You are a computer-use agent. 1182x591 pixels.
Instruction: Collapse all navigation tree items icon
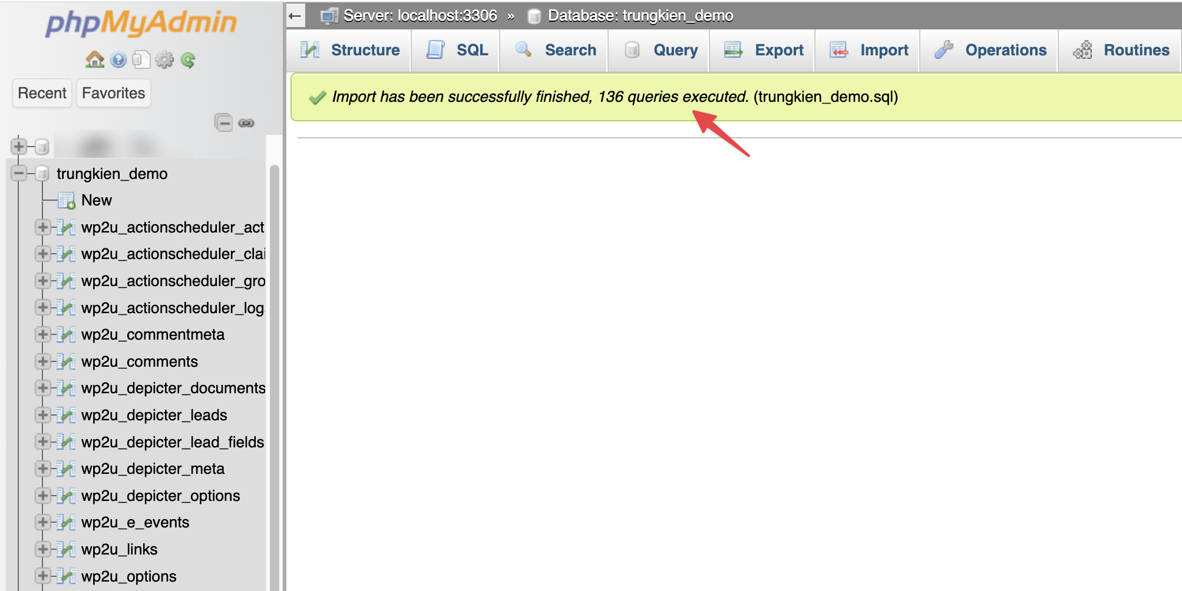coord(223,122)
